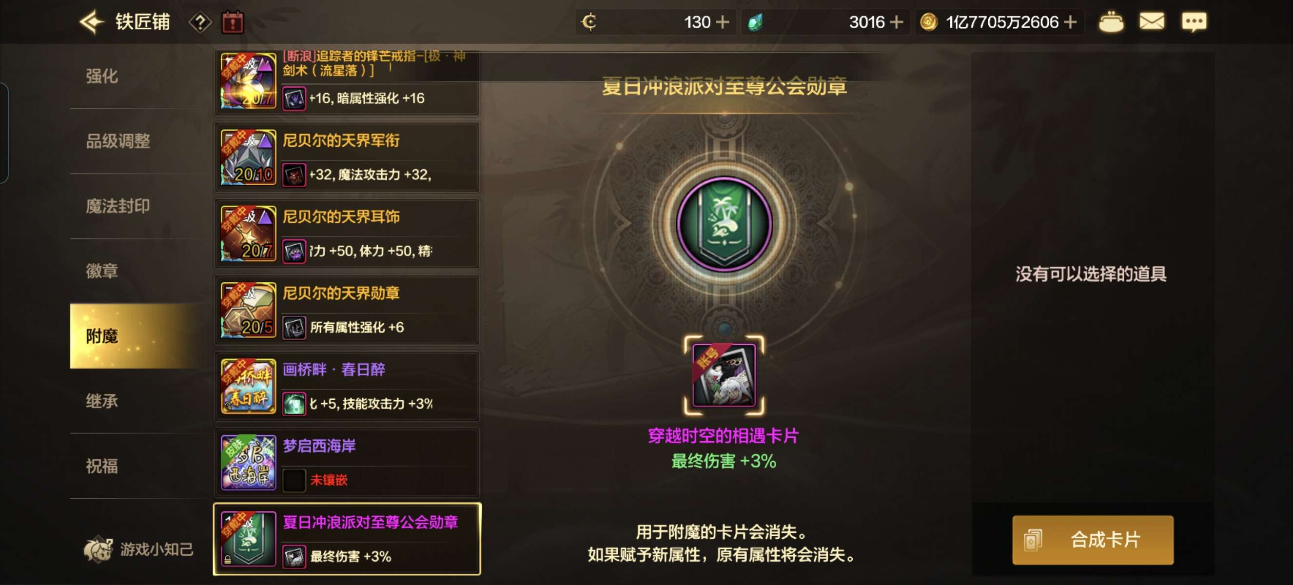Screen dimensions: 1293x585
Task: Open the chat speech bubble icon
Action: tap(1194, 22)
